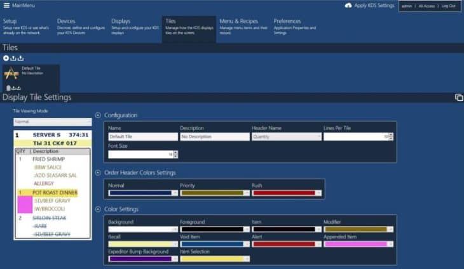Open the Appended Item color swatch

point(358,244)
